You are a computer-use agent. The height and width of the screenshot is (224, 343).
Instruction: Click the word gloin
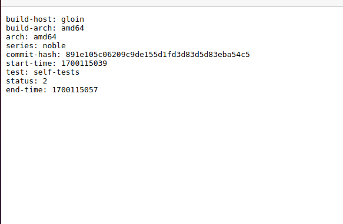coord(72,19)
